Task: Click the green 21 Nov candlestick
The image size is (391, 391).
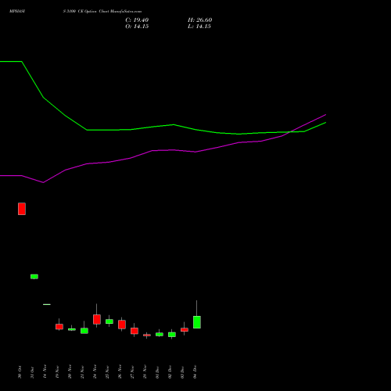Action: point(84,331)
